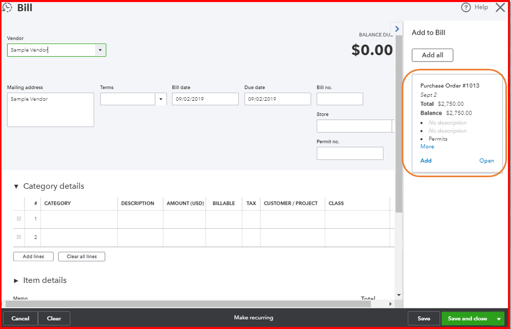This screenshot has width=511, height=329.
Task: Click the Balance $2,750.00 text
Action: 446,113
